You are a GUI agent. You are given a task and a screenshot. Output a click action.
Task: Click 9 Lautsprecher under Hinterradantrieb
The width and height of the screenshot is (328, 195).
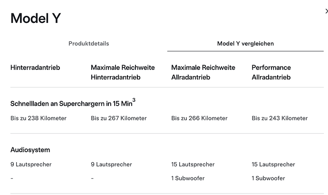pyautogui.click(x=31, y=165)
